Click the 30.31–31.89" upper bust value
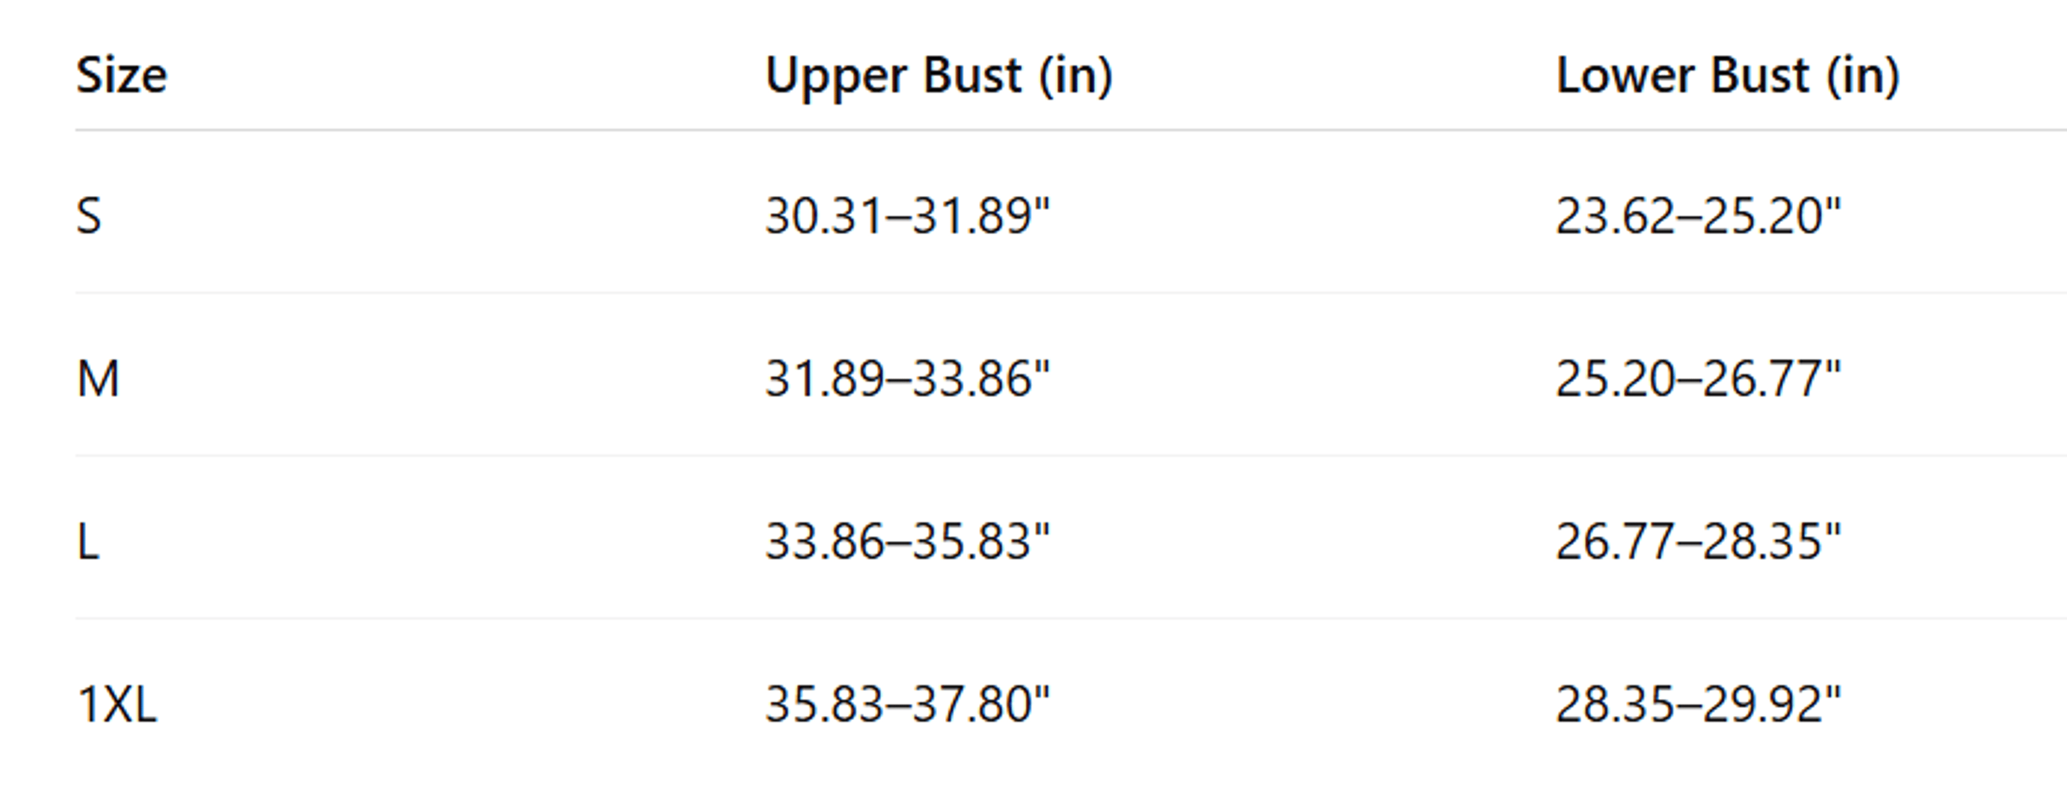 (x=906, y=216)
